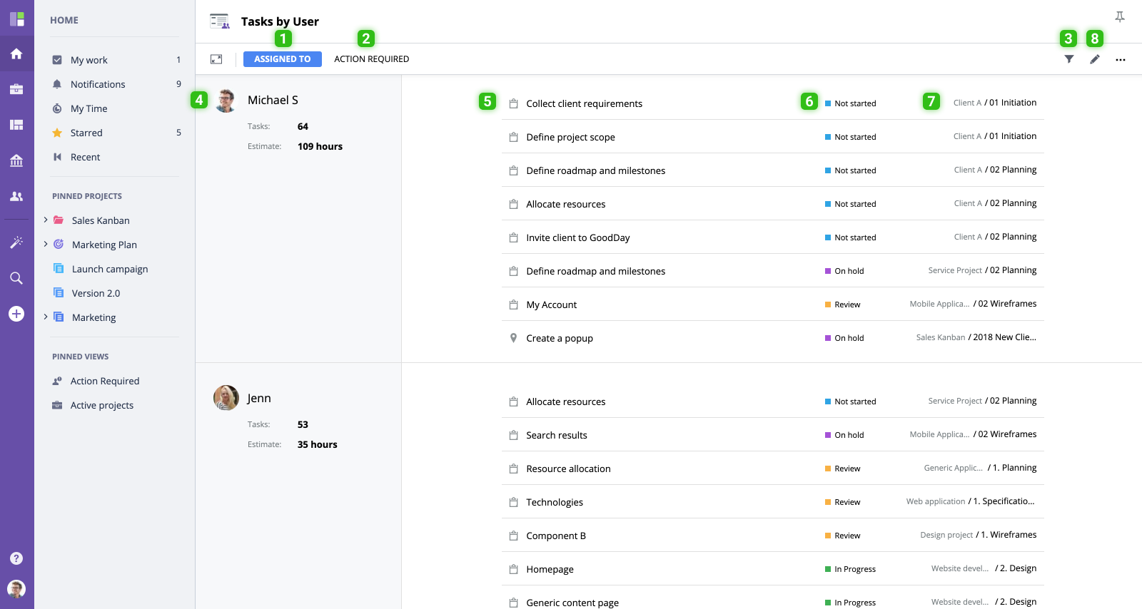Viewport: 1142px width, 609px height.
Task: Click the filter funnel icon
Action: 1068,59
